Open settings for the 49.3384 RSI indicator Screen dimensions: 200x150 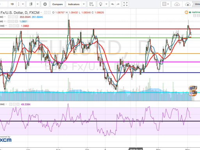click(14, 104)
